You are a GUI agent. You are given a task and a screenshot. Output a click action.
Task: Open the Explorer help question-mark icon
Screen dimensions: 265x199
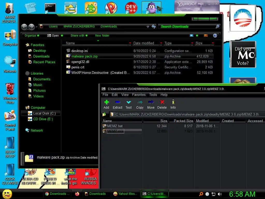pyautogui.click(x=215, y=35)
